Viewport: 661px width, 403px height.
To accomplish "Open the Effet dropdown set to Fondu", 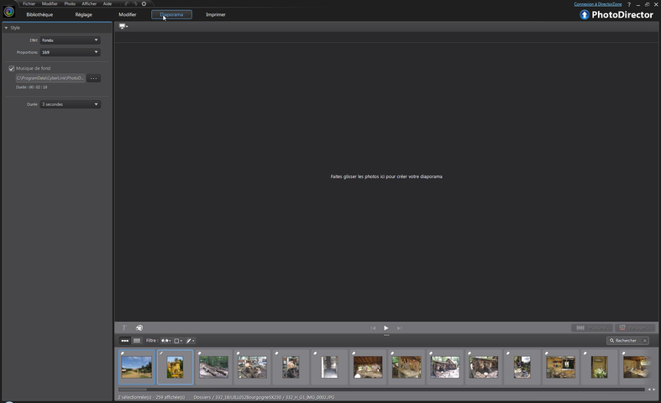I will 71,40.
